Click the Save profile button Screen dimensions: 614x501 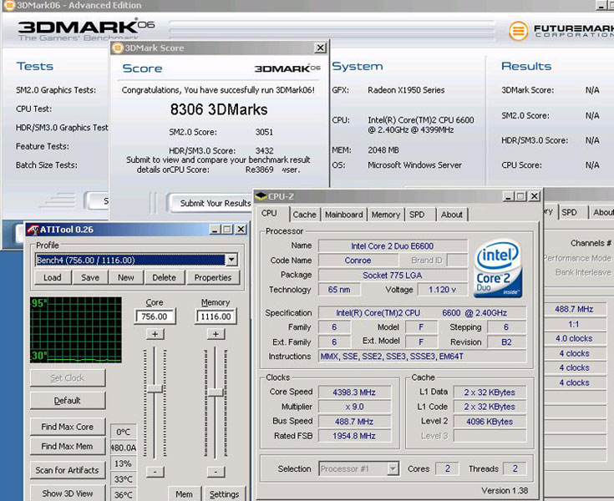90,277
